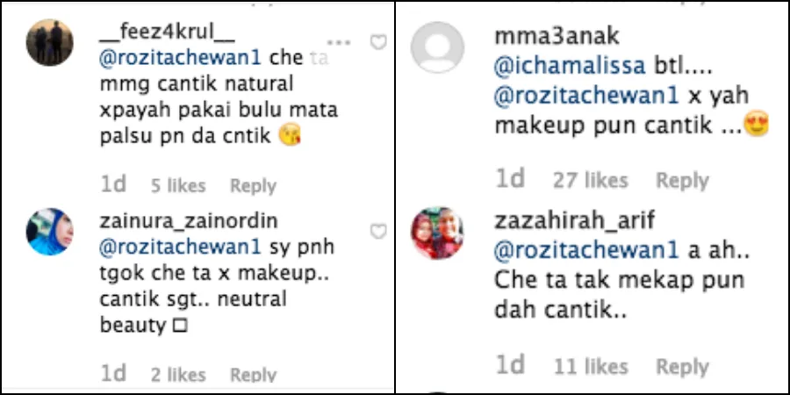View the 11 likes on zazahirah_arif's comment
790x395 pixels.
coord(591,366)
